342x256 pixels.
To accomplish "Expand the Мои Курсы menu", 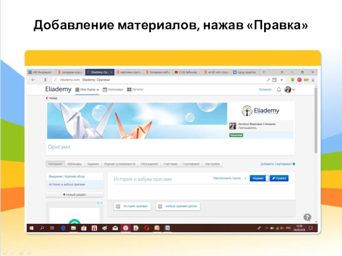I will 87,90.
